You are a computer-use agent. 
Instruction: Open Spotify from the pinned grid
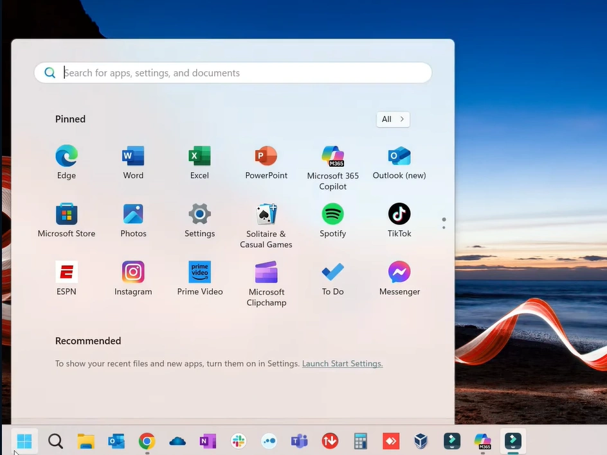pyautogui.click(x=332, y=214)
